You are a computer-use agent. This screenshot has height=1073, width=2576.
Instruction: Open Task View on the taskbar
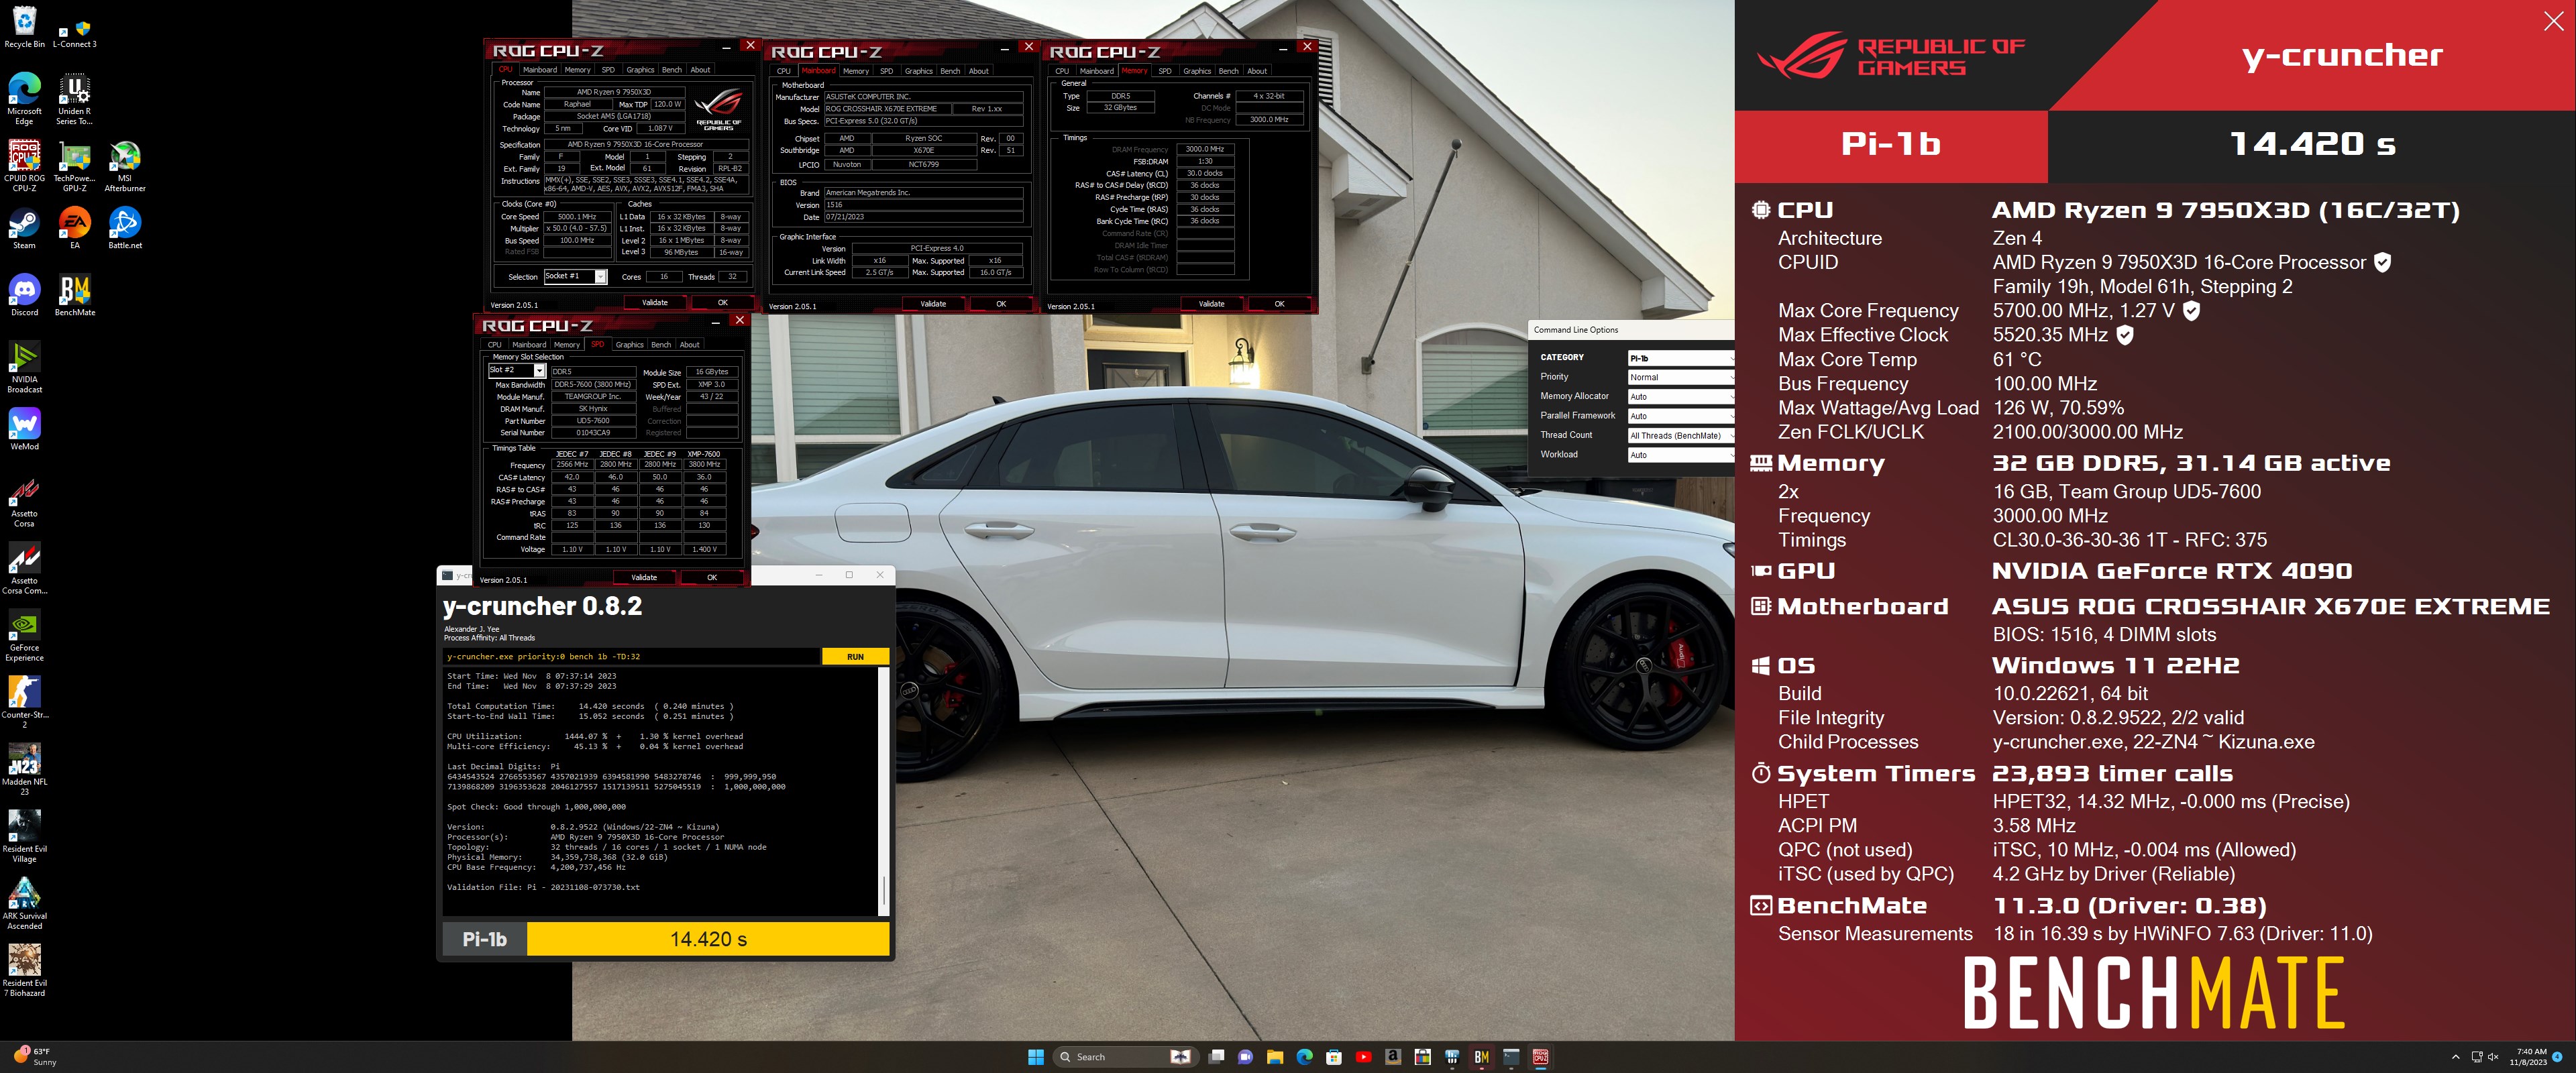point(1216,1057)
